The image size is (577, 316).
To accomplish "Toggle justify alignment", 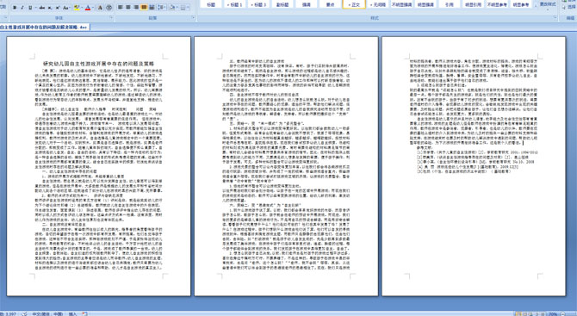I will tap(144, 8).
